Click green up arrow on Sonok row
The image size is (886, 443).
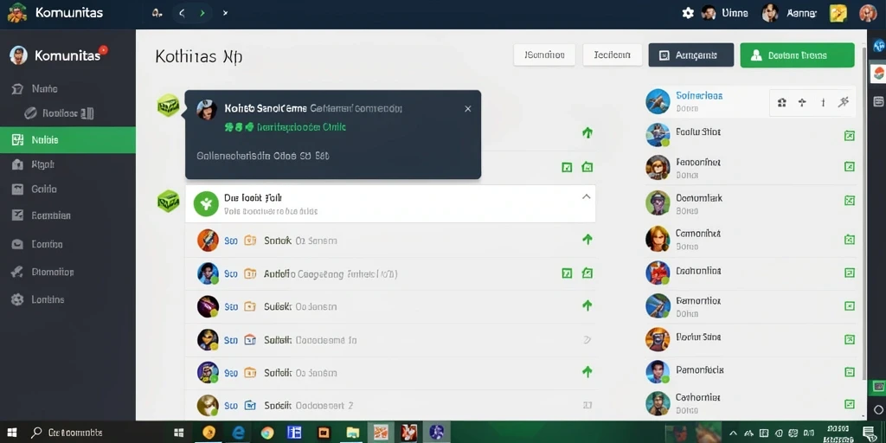click(x=587, y=239)
